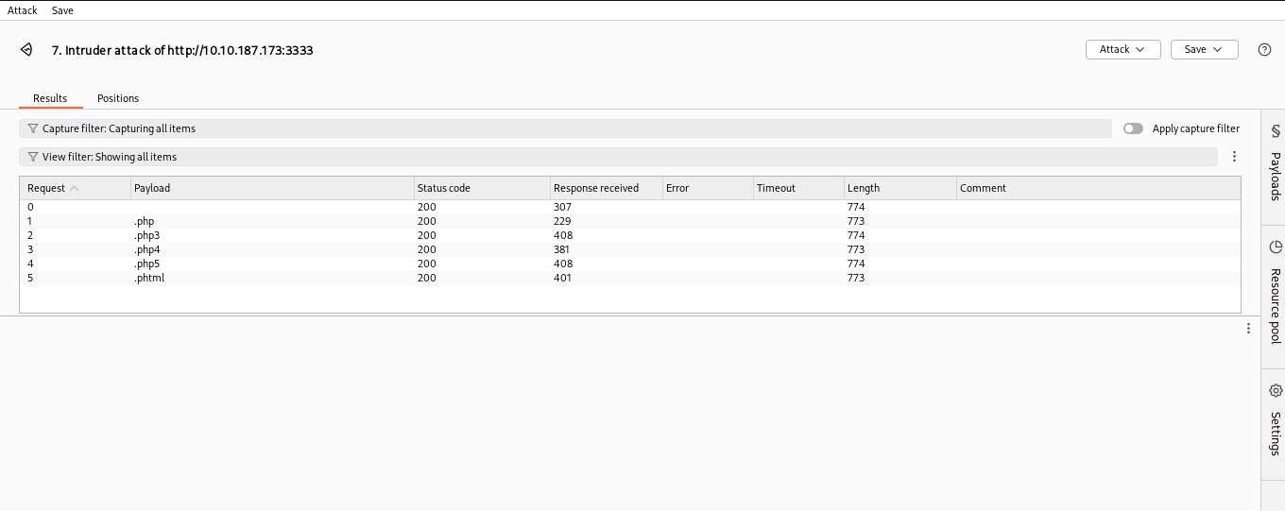This screenshot has height=511, width=1285.
Task: Open the help question mark icon
Action: tap(1264, 50)
